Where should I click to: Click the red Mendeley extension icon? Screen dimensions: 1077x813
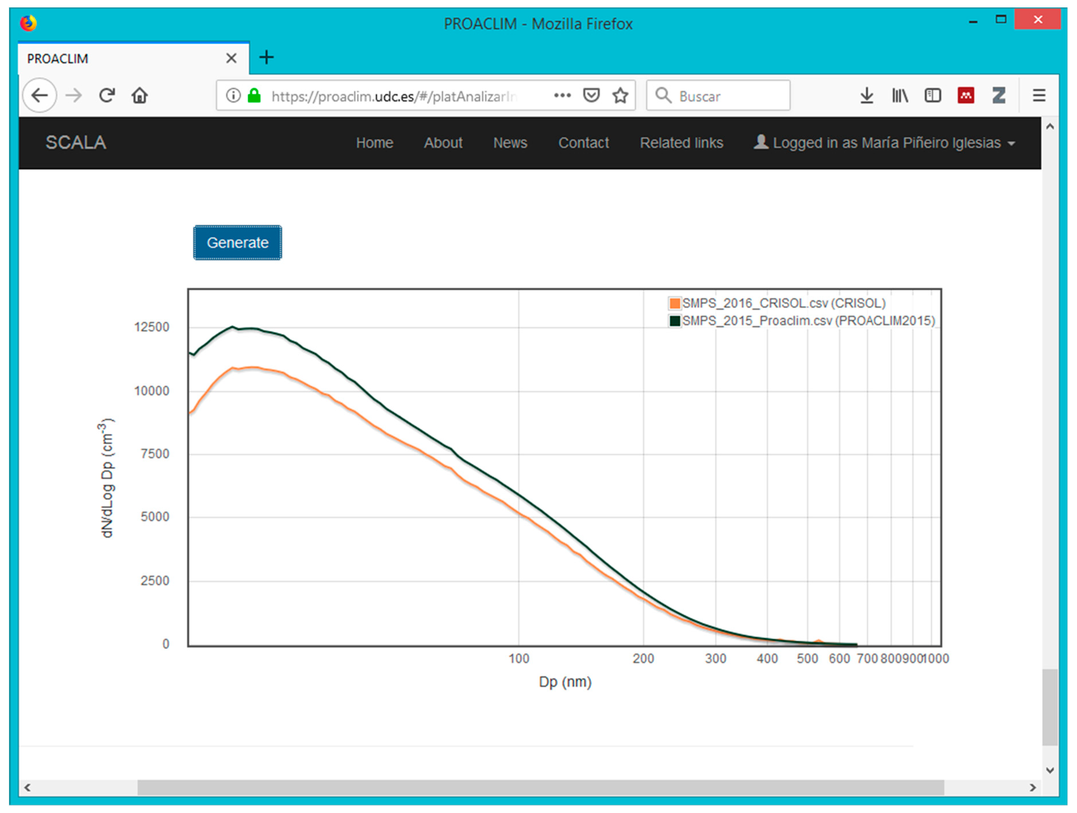point(966,95)
